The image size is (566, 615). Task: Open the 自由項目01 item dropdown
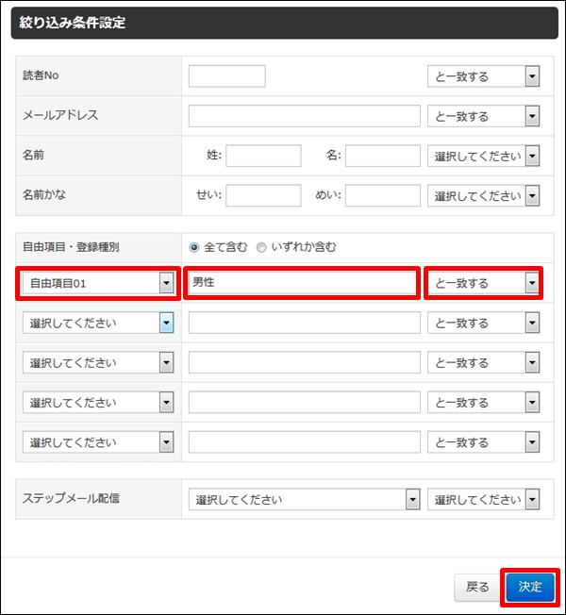pyautogui.click(x=98, y=283)
